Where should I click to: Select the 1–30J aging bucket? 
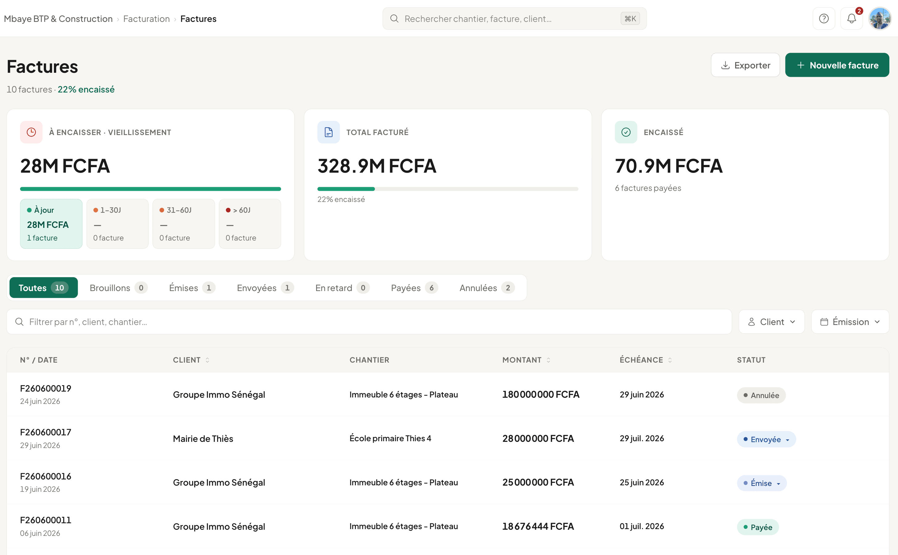pyautogui.click(x=117, y=224)
